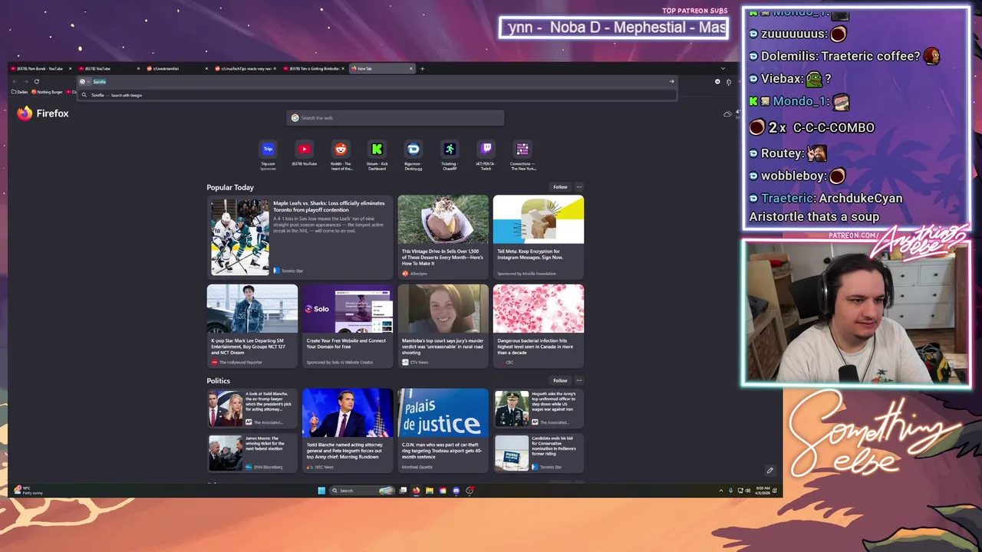Image resolution: width=982 pixels, height=552 pixels.
Task: Open the Vintage Drive-In desserts article
Action: pos(443,238)
